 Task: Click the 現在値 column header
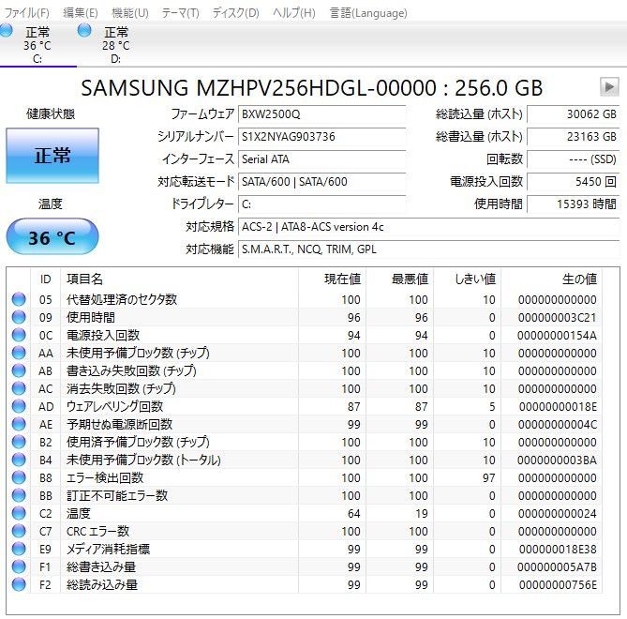[332, 279]
